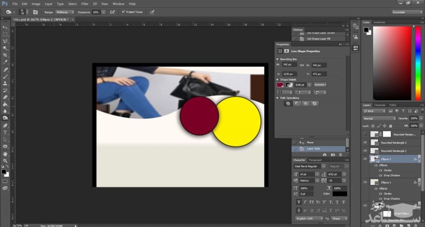Screen dimensions: 425x227
Task: Select the Zoom tool in the toolbar
Action: [5, 161]
